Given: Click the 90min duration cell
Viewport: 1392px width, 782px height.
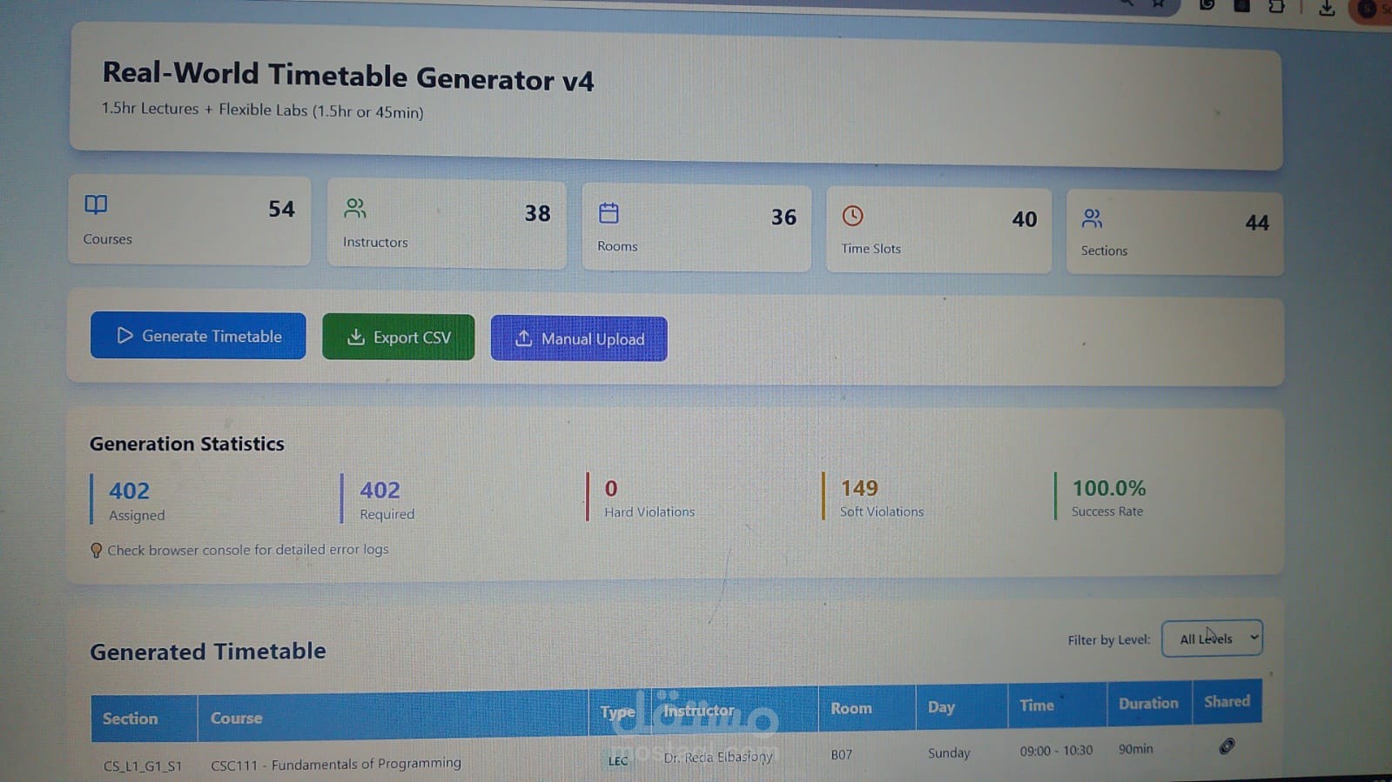Looking at the screenshot, I should [1135, 748].
